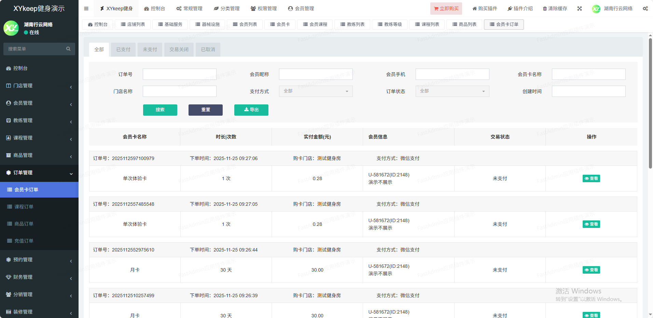Select the 交易关闭 filter tab

[x=179, y=49]
